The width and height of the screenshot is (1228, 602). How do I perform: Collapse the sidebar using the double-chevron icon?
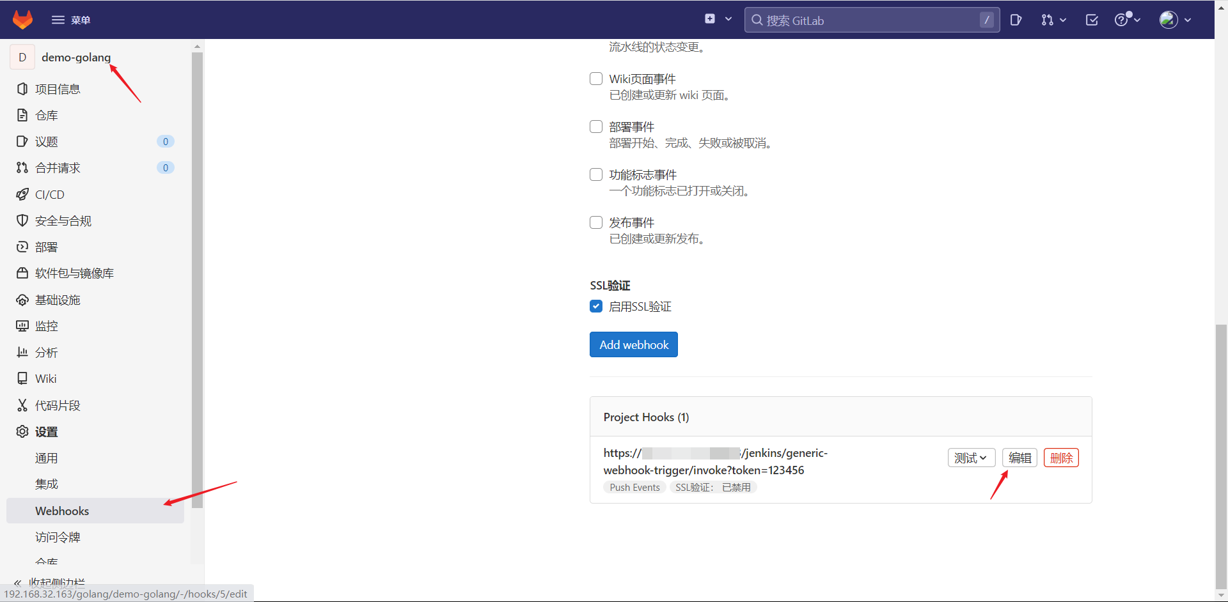(x=18, y=582)
